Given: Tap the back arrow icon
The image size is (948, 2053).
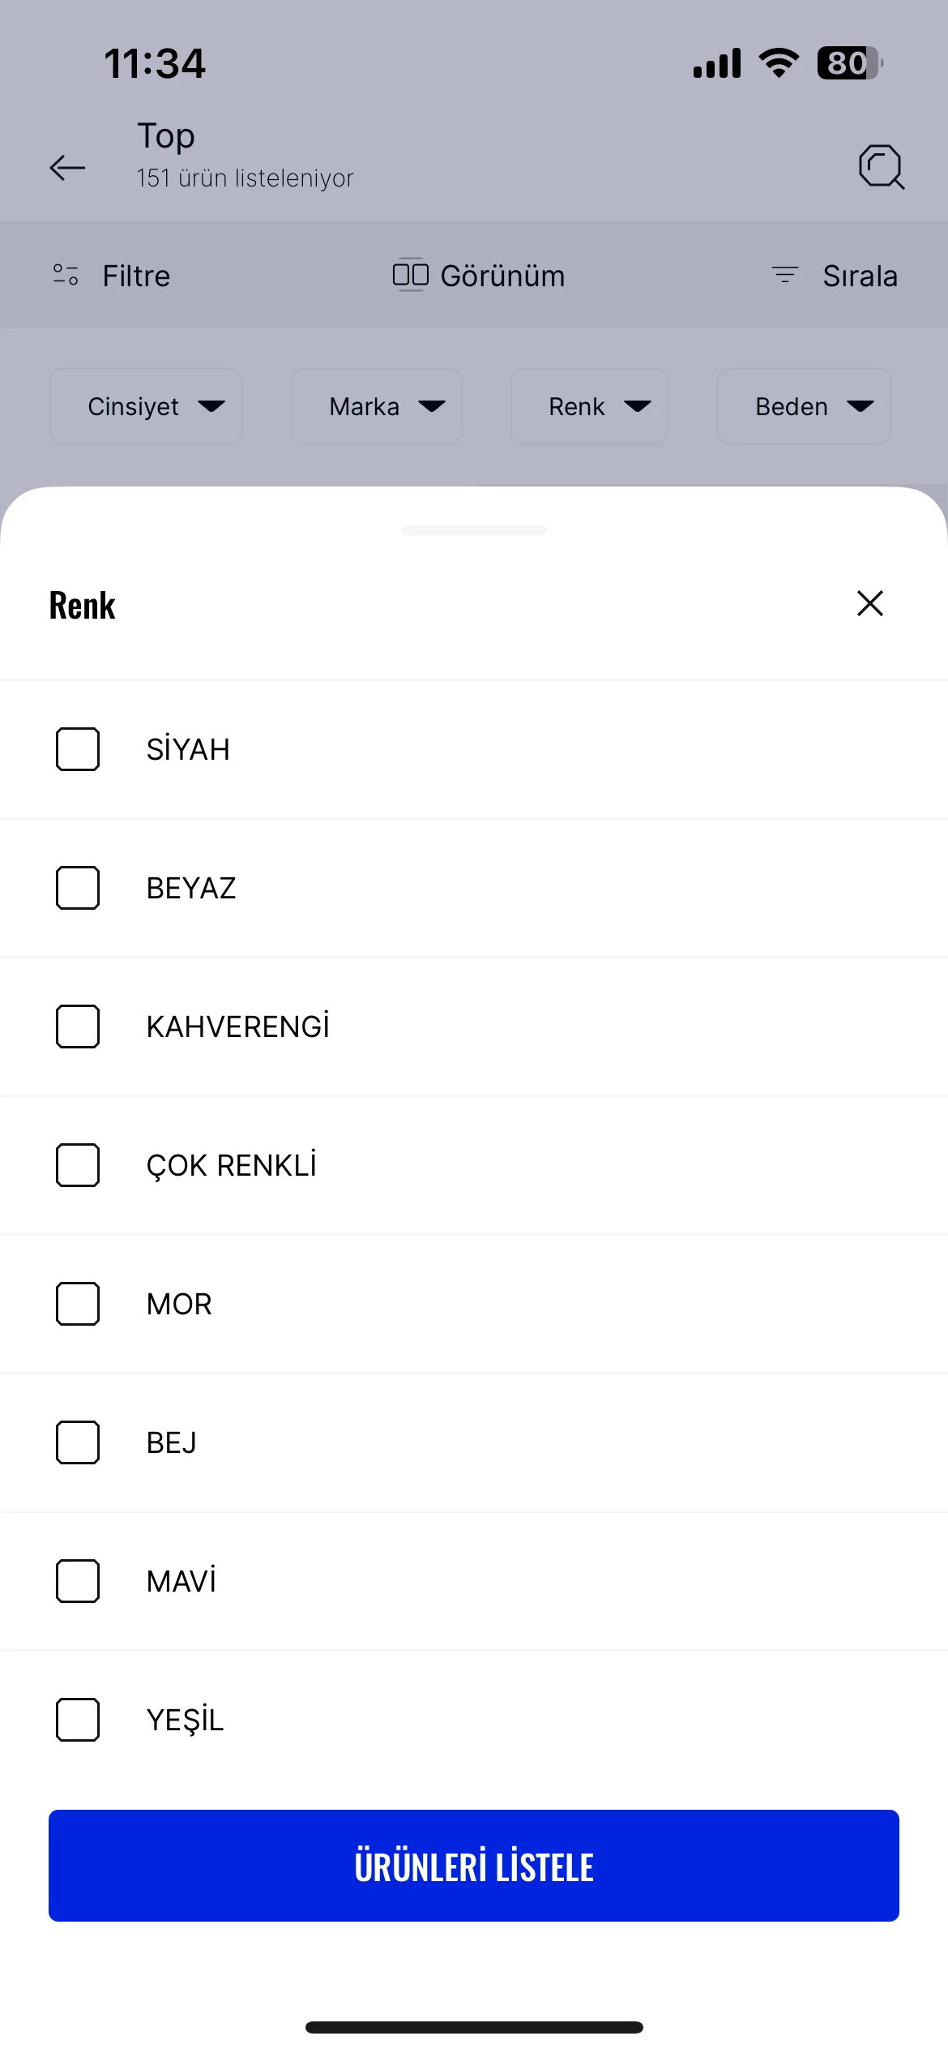Looking at the screenshot, I should coord(67,167).
